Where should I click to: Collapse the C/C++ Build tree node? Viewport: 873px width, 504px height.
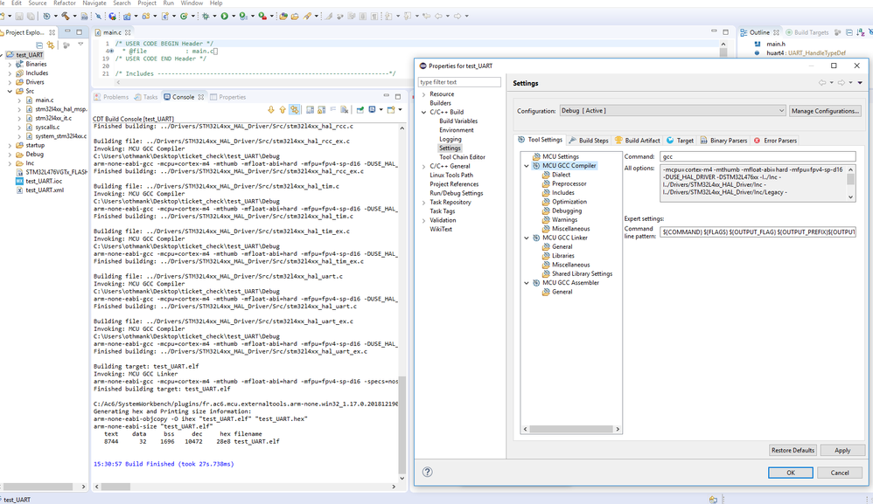pyautogui.click(x=424, y=113)
